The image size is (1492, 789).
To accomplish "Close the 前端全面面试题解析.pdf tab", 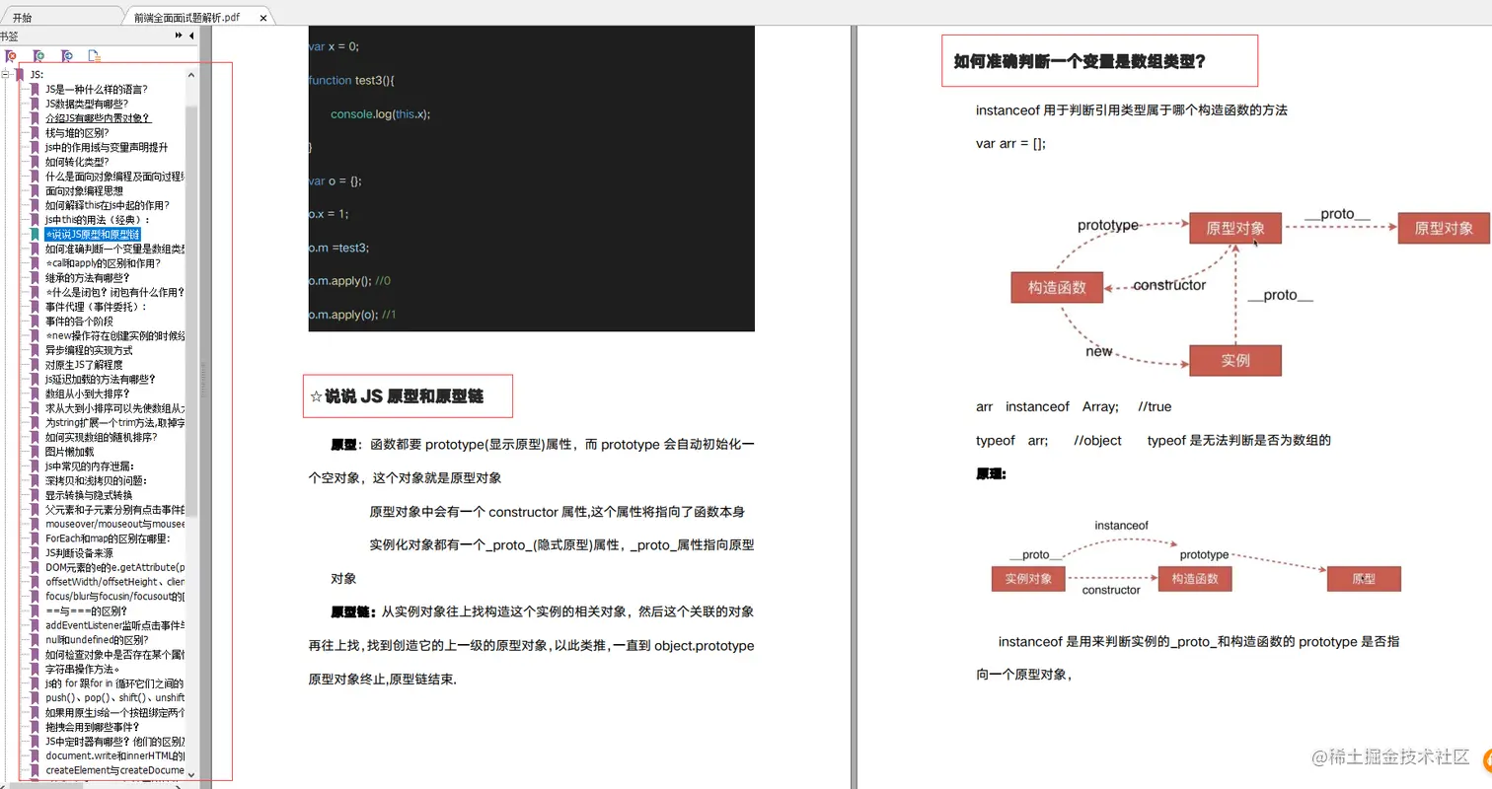I will click(261, 18).
